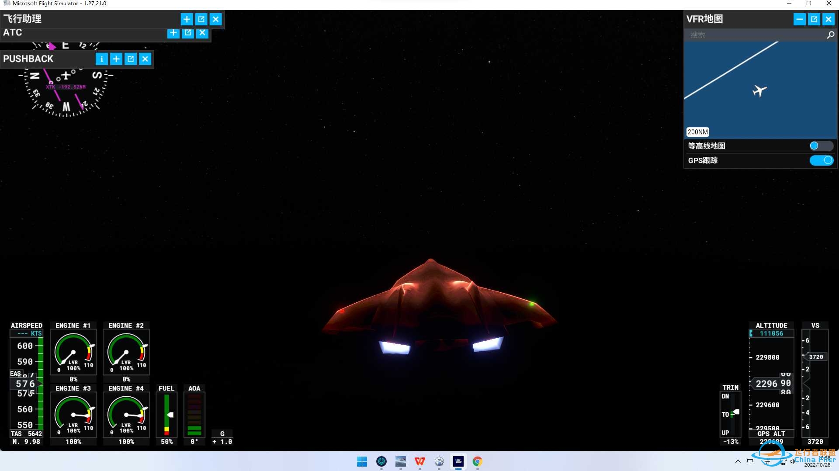Open the round dark-blue taskbar app icon
Screen dimensions: 839x471
pyautogui.click(x=381, y=461)
